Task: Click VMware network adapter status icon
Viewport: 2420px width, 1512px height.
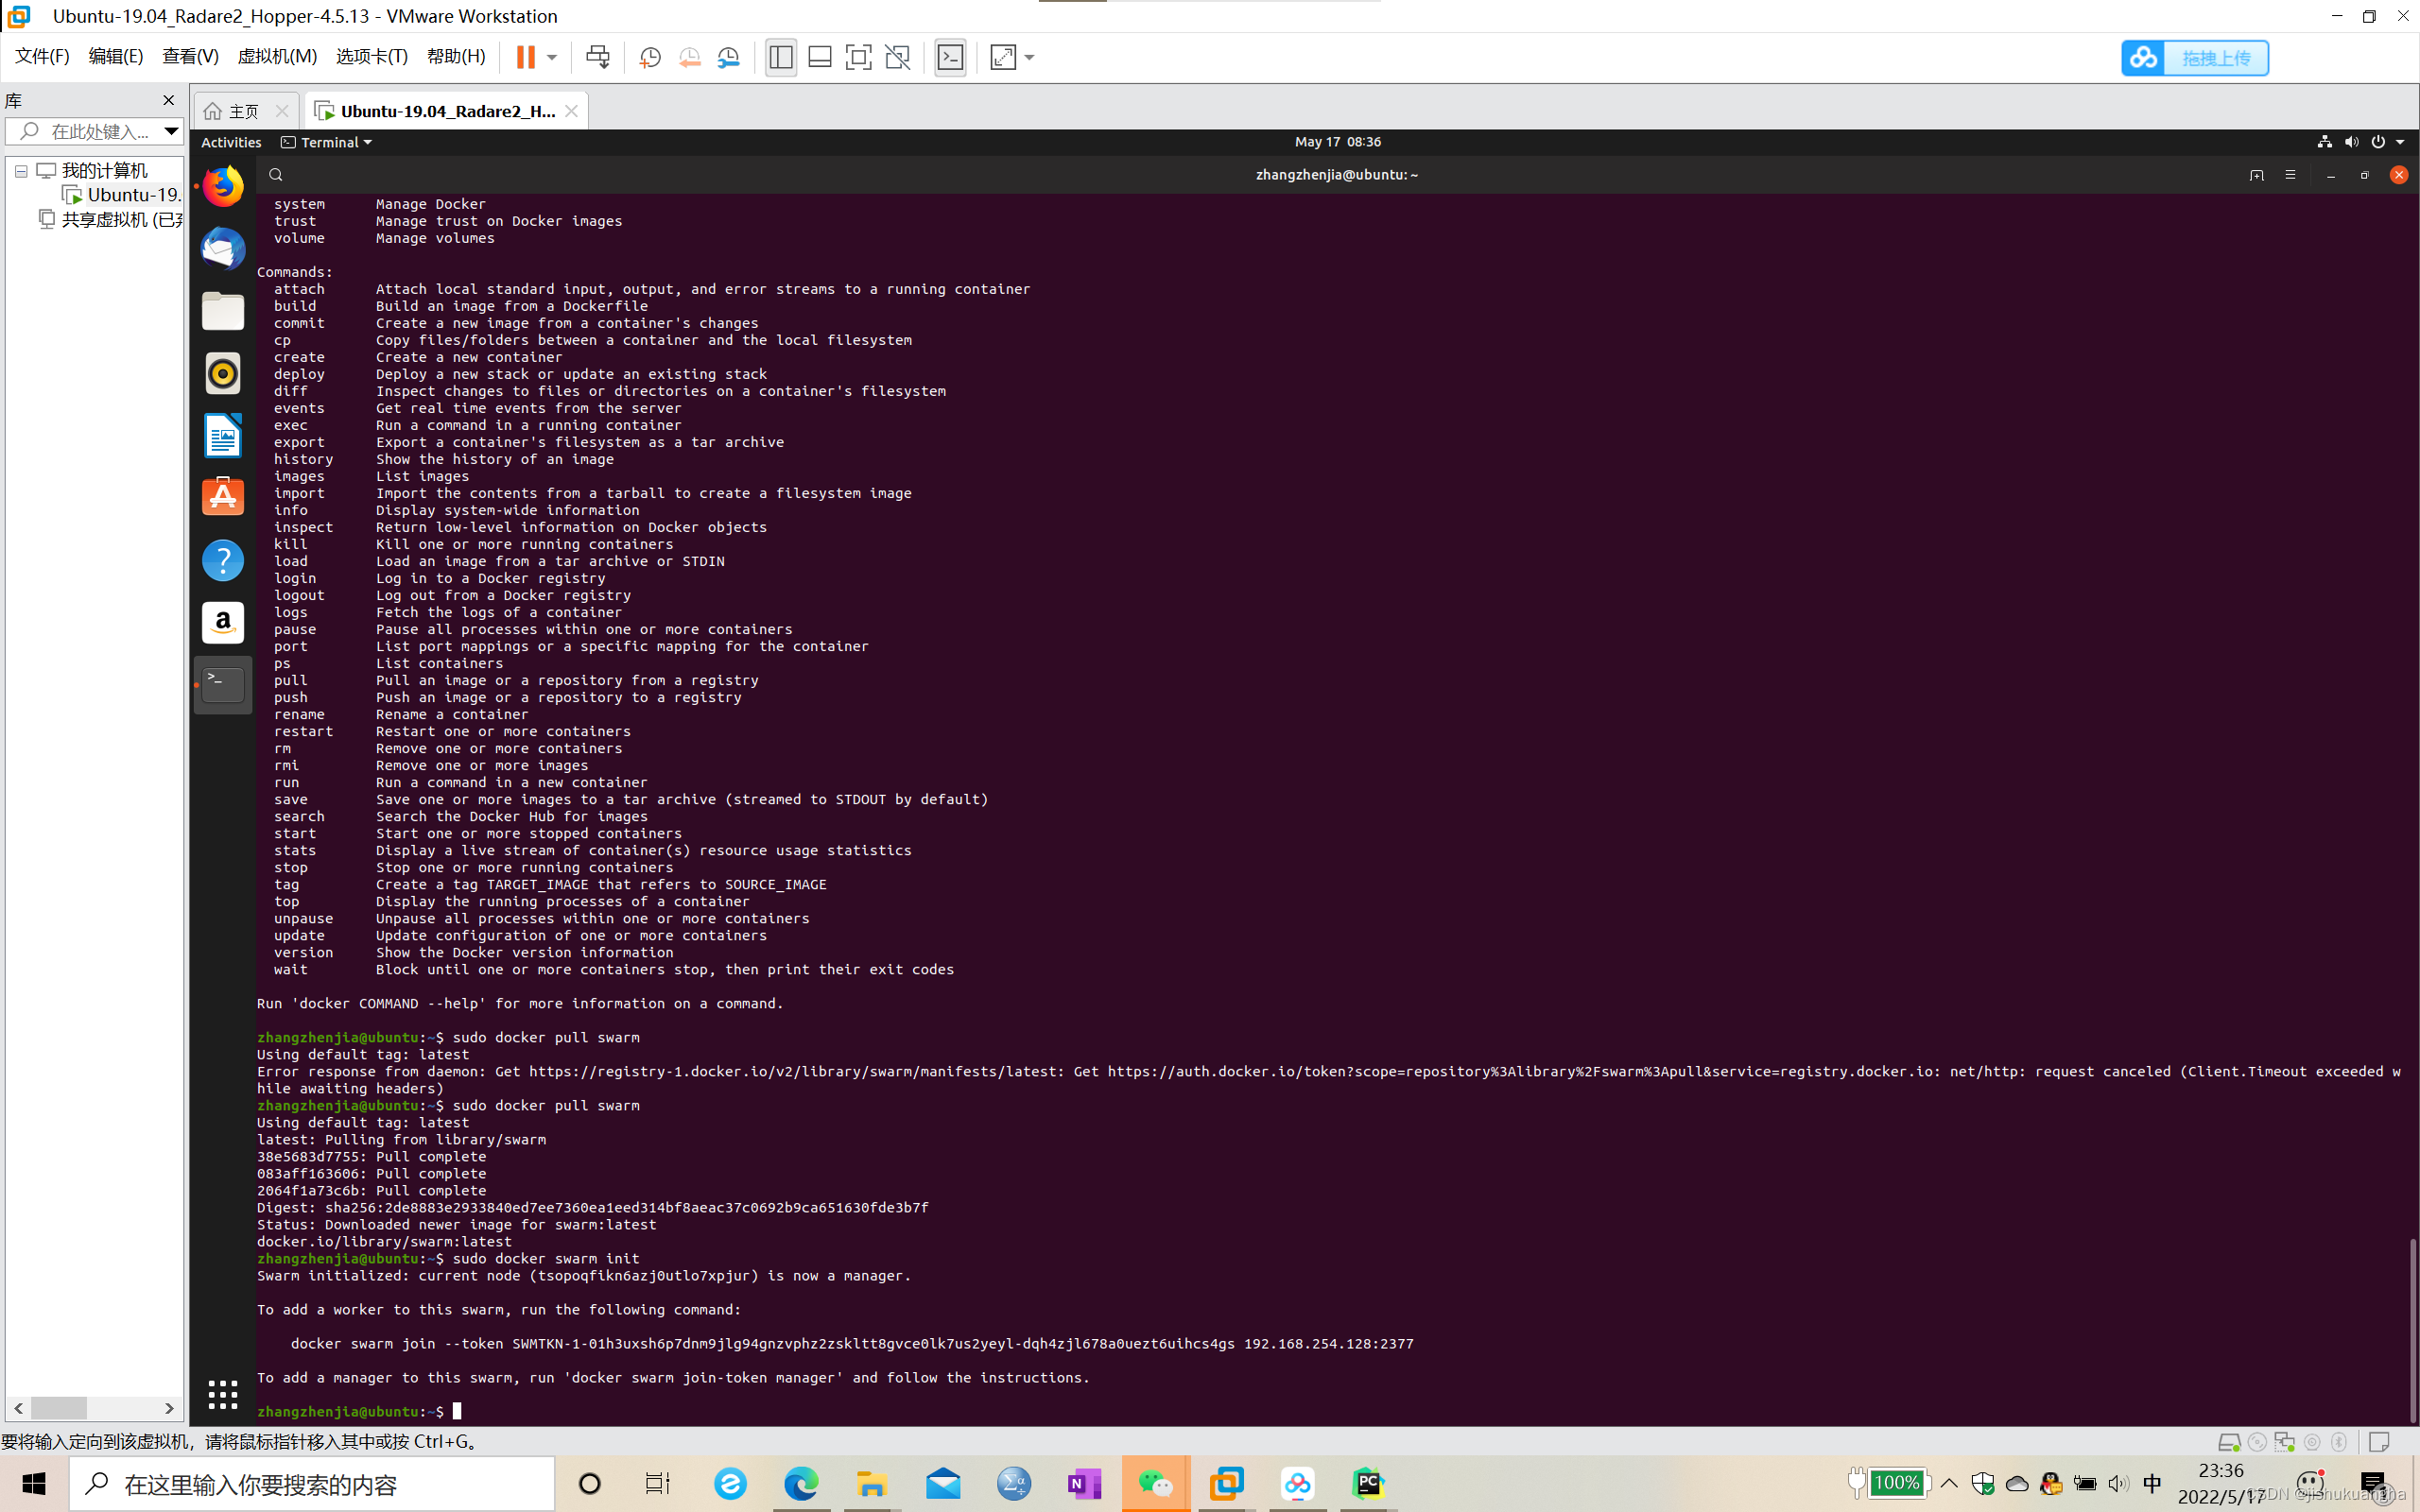Action: [2285, 1442]
